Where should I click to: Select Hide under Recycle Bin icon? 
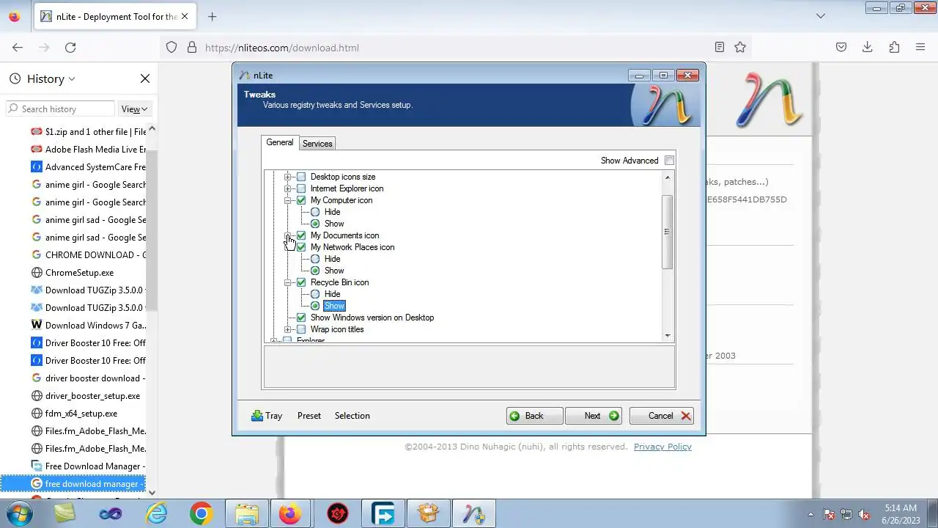click(x=315, y=294)
